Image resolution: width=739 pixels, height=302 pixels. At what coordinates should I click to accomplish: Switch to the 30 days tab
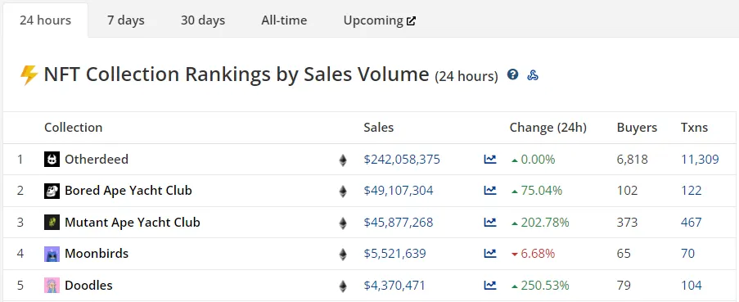[203, 20]
